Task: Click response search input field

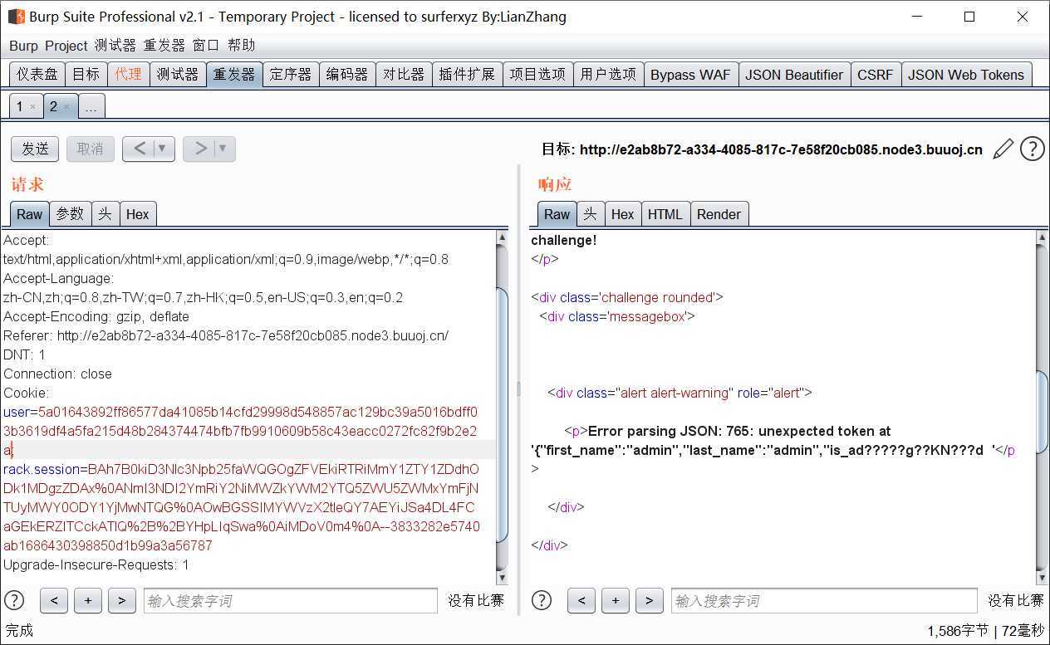Action: [824, 600]
